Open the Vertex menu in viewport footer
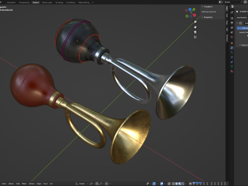 pos(32,183)
